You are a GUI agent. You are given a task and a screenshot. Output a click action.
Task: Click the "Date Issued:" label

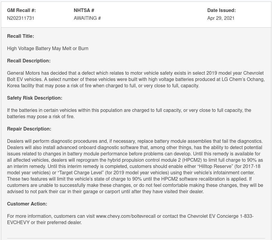click(221, 10)
